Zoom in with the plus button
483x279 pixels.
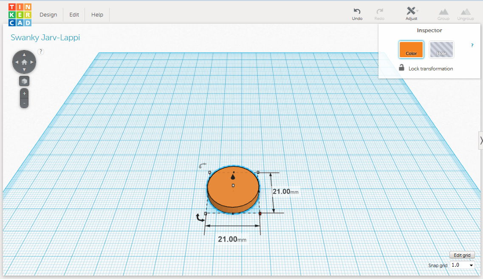click(x=24, y=94)
